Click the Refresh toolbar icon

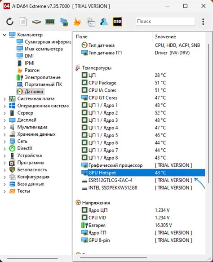(10, 22)
